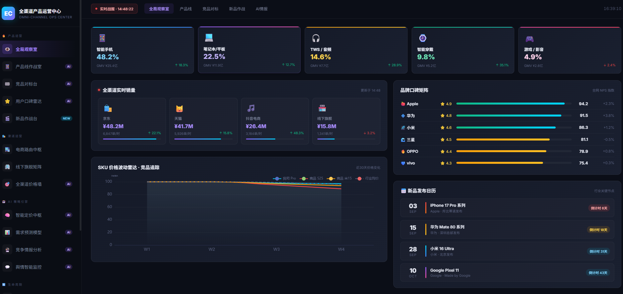Click the heart icon beside vivo
Image resolution: width=623 pixels, height=294 pixels.
click(x=403, y=163)
